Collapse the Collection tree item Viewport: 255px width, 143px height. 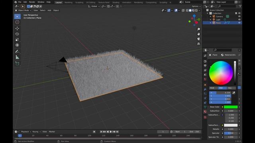(207, 13)
